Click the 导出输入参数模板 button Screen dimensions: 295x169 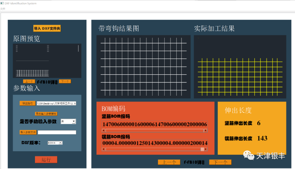(46, 114)
